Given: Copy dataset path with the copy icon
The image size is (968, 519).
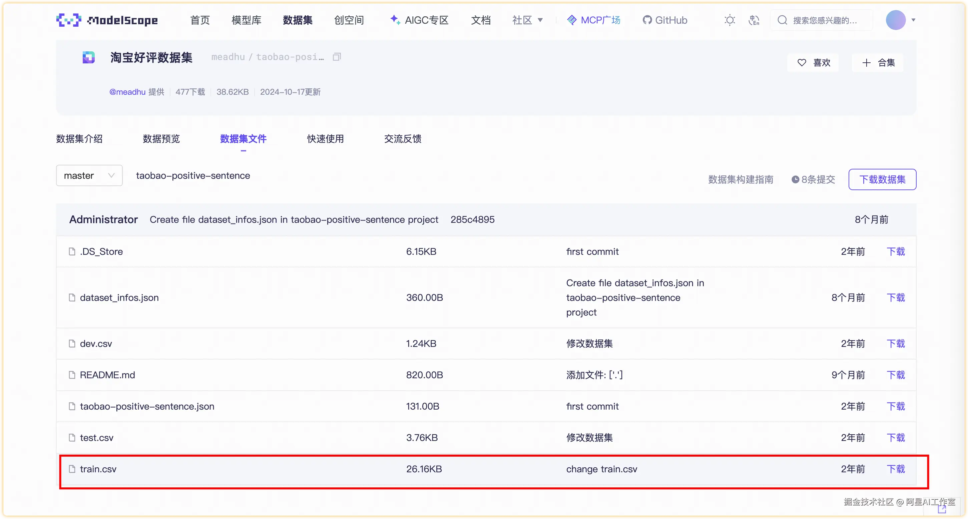Looking at the screenshot, I should [337, 57].
